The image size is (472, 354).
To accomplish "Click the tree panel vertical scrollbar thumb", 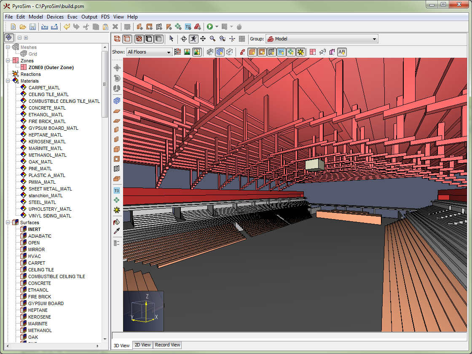I will pyautogui.click(x=105, y=84).
